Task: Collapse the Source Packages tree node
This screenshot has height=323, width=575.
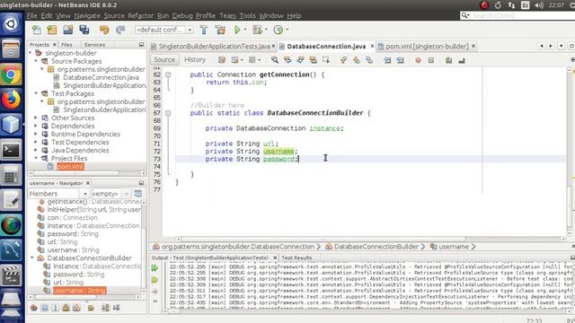Action: coord(36,61)
